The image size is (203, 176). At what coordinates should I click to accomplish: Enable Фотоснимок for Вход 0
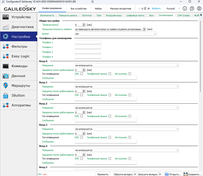click(130, 74)
